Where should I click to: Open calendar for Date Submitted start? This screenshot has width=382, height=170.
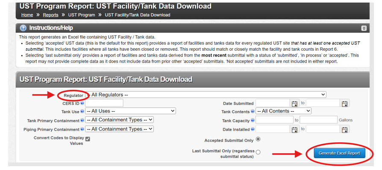pos(294,104)
